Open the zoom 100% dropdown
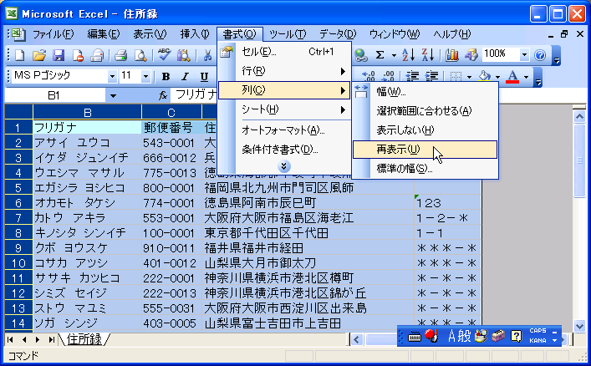The width and height of the screenshot is (591, 366). pyautogui.click(x=524, y=55)
